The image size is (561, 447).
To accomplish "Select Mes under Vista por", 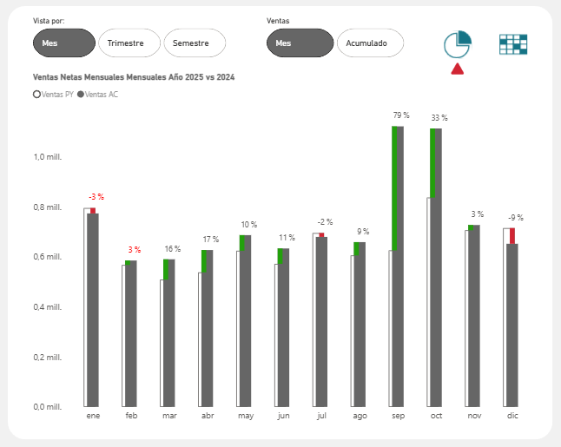I will (63, 43).
